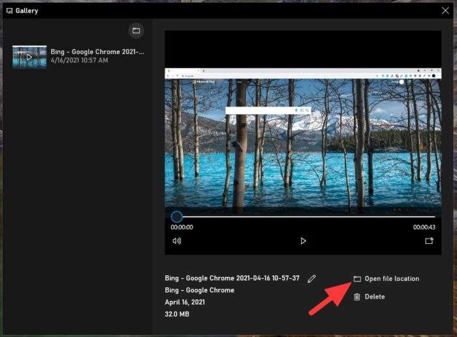This screenshot has width=457, height=337.
Task: Click the trash can icon beside Delete
Action: [x=357, y=297]
